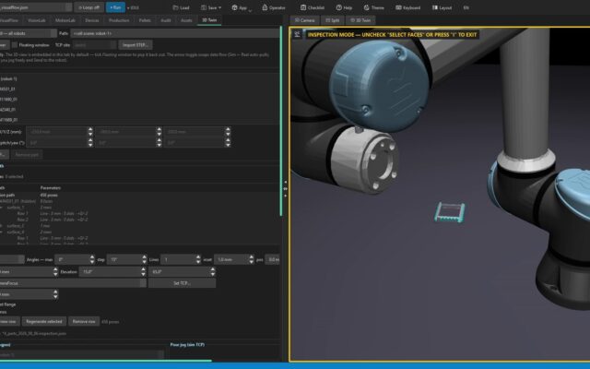Open the Audit tab
Image resolution: width=590 pixels, height=369 pixels.
(166, 20)
